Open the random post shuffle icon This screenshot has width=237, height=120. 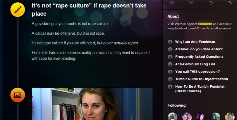pyautogui.click(x=191, y=3)
